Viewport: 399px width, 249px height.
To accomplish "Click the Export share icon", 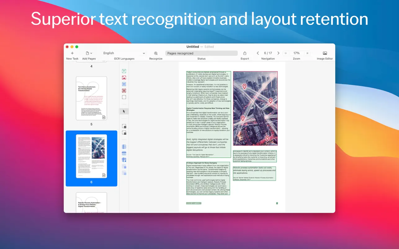I will click(x=245, y=53).
